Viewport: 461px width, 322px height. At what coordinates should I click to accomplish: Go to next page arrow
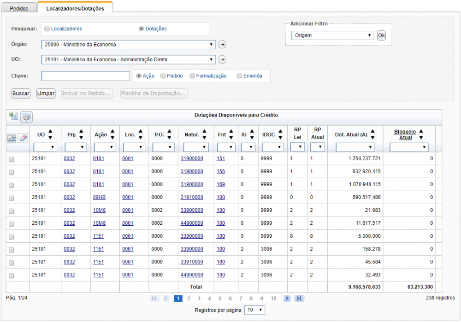[287, 299]
